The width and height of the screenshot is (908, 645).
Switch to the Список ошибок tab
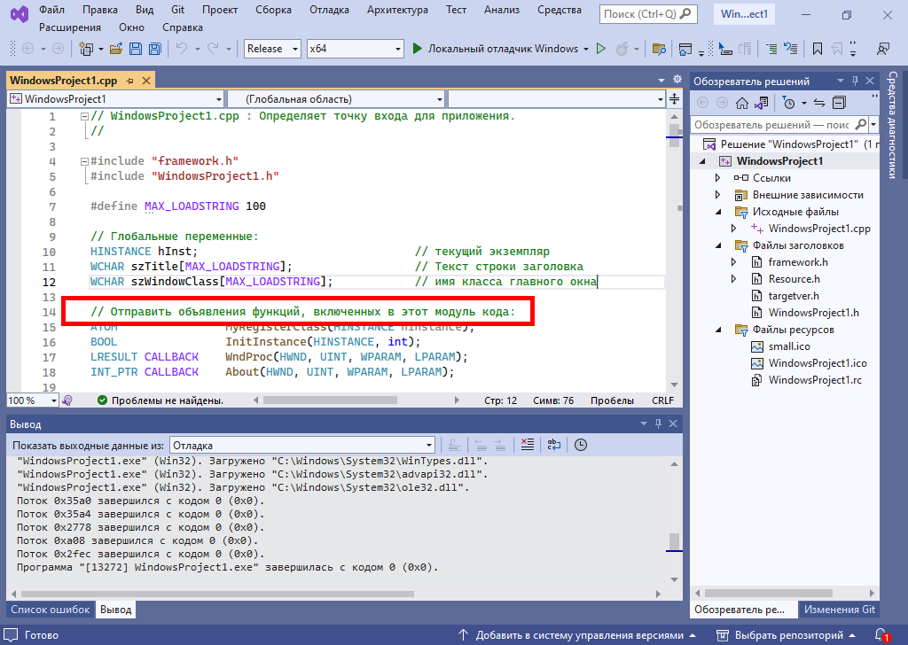[x=50, y=610]
